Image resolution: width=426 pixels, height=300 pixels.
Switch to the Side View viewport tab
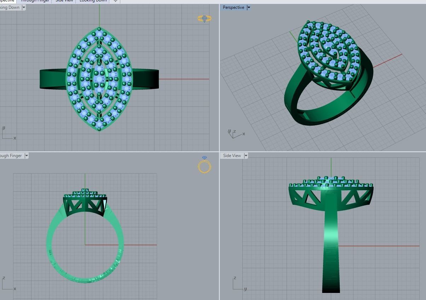point(64,1)
